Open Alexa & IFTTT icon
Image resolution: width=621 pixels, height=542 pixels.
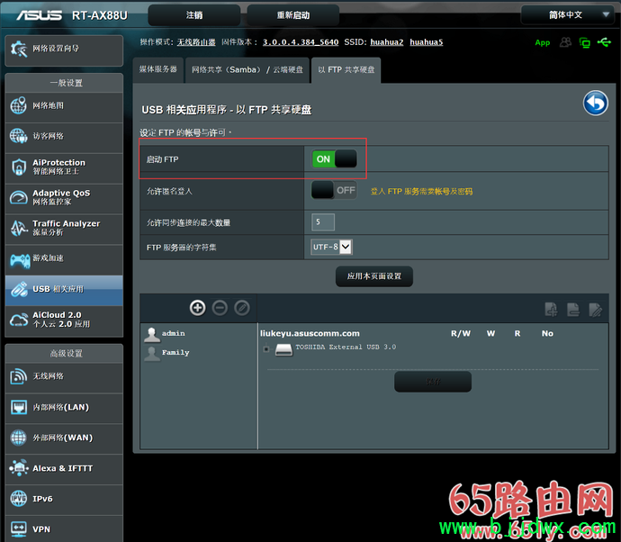click(x=19, y=468)
